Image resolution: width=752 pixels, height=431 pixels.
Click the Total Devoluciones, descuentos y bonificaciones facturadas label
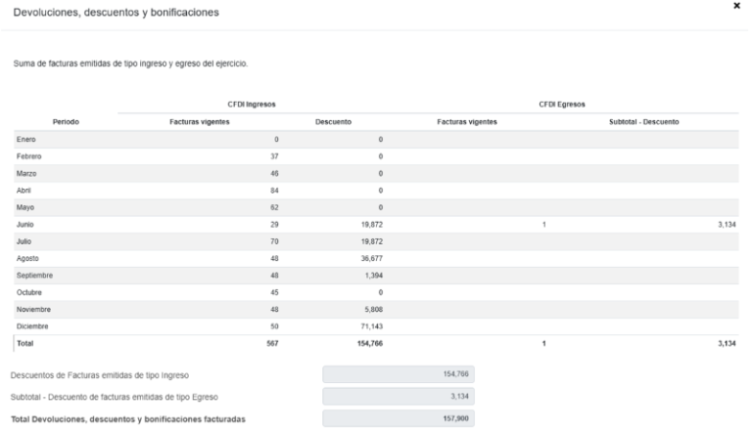128,419
